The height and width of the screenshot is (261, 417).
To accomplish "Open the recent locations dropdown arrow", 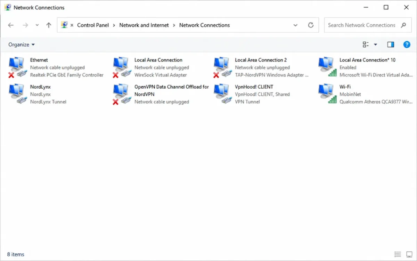I will pos(37,25).
